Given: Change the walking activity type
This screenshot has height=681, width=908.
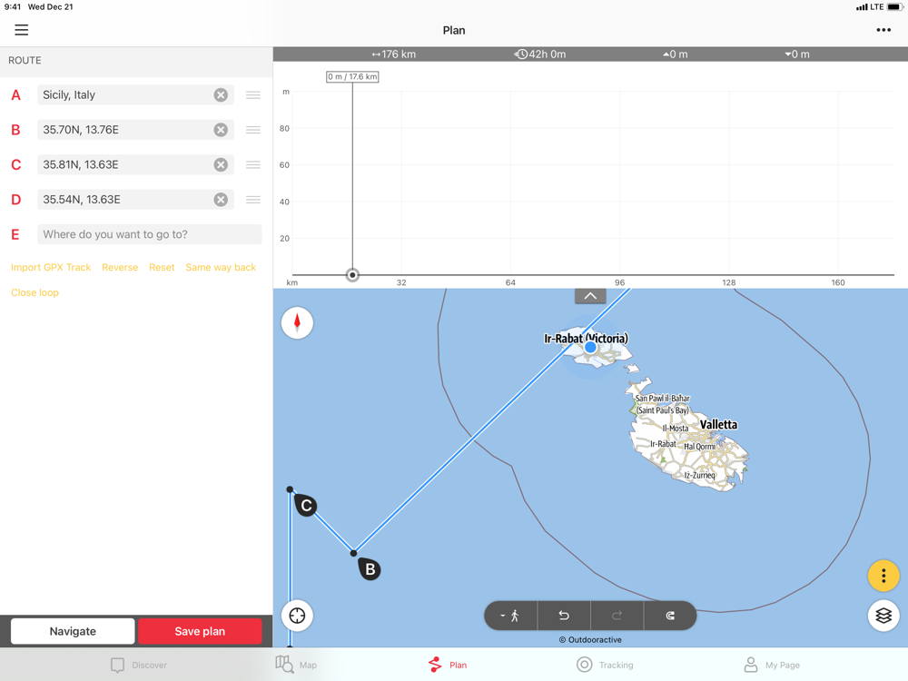Looking at the screenshot, I should tap(510, 616).
